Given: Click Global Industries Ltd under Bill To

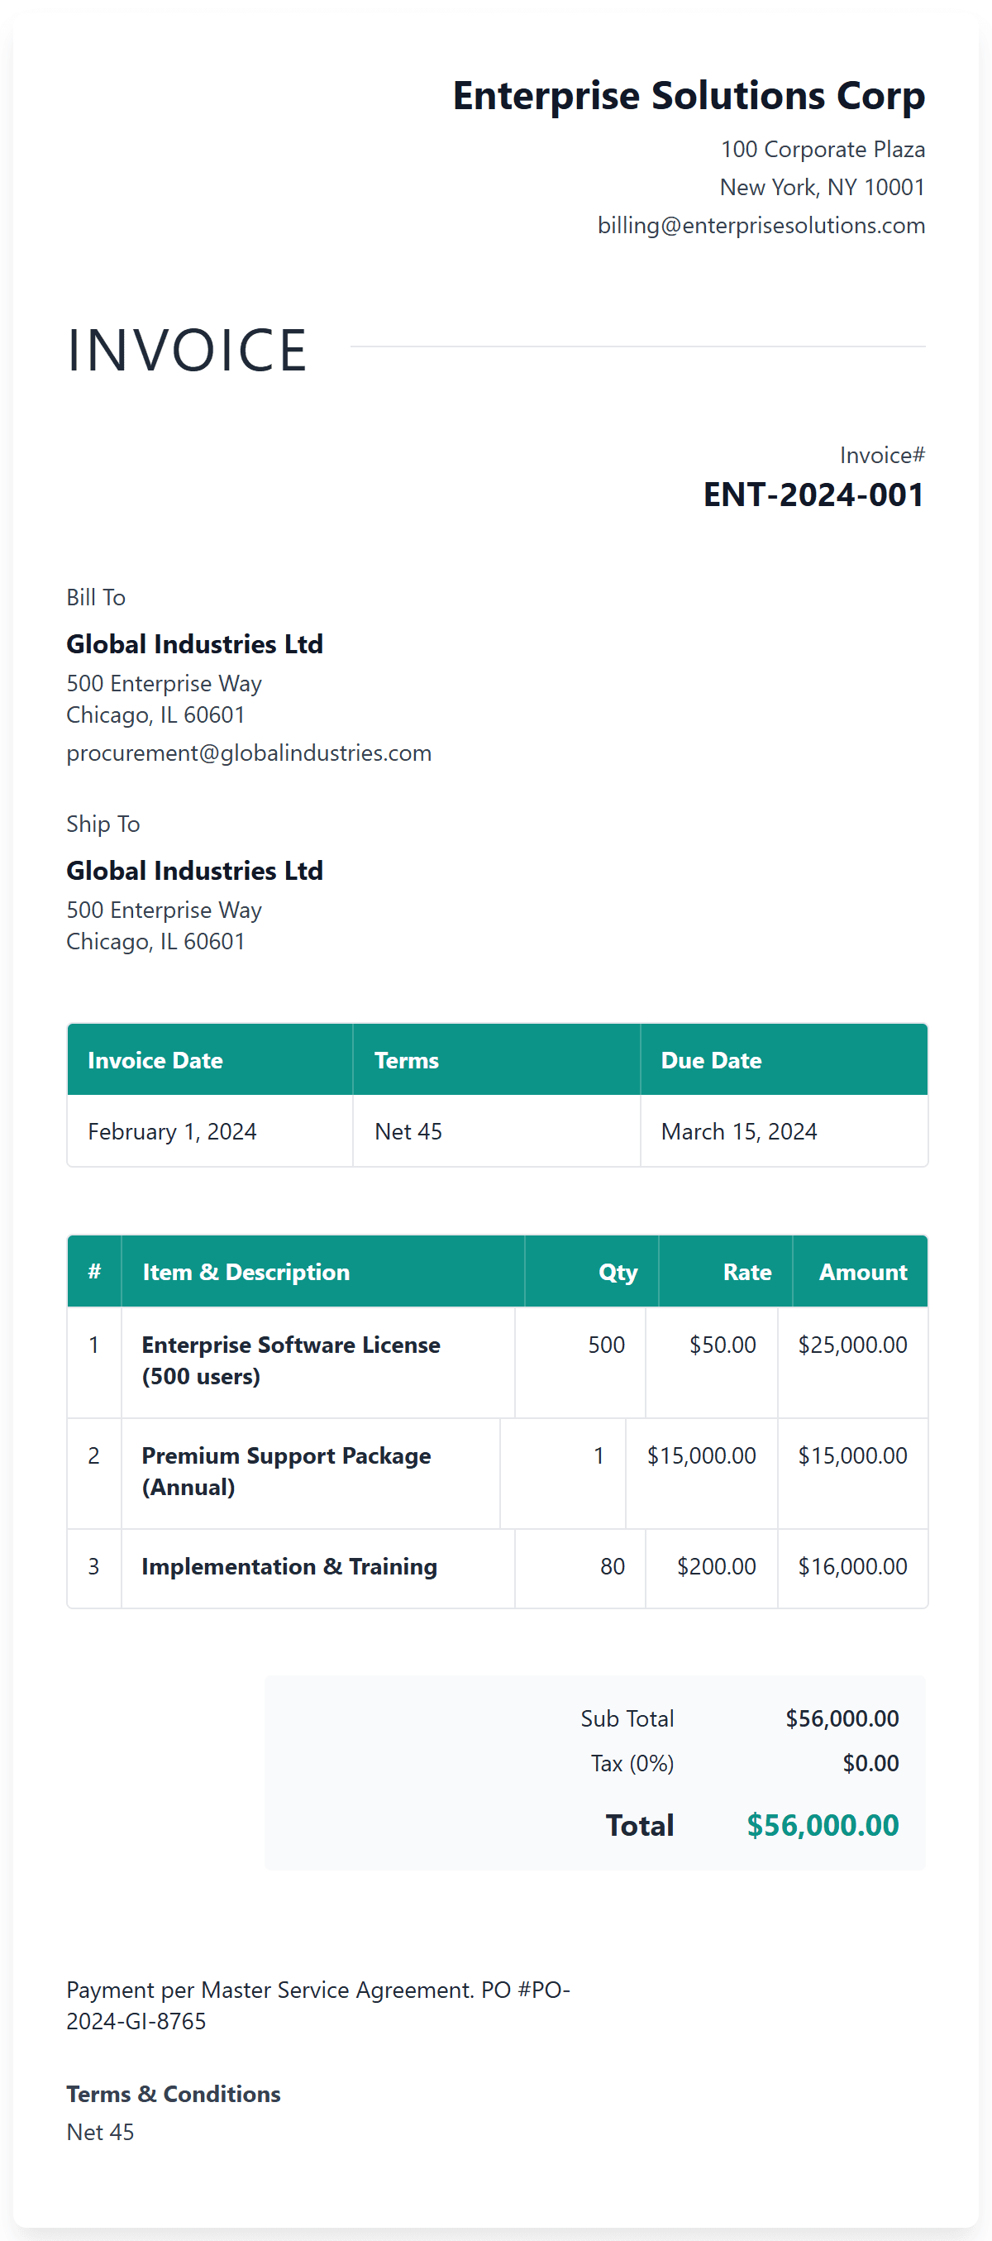Looking at the screenshot, I should [195, 643].
